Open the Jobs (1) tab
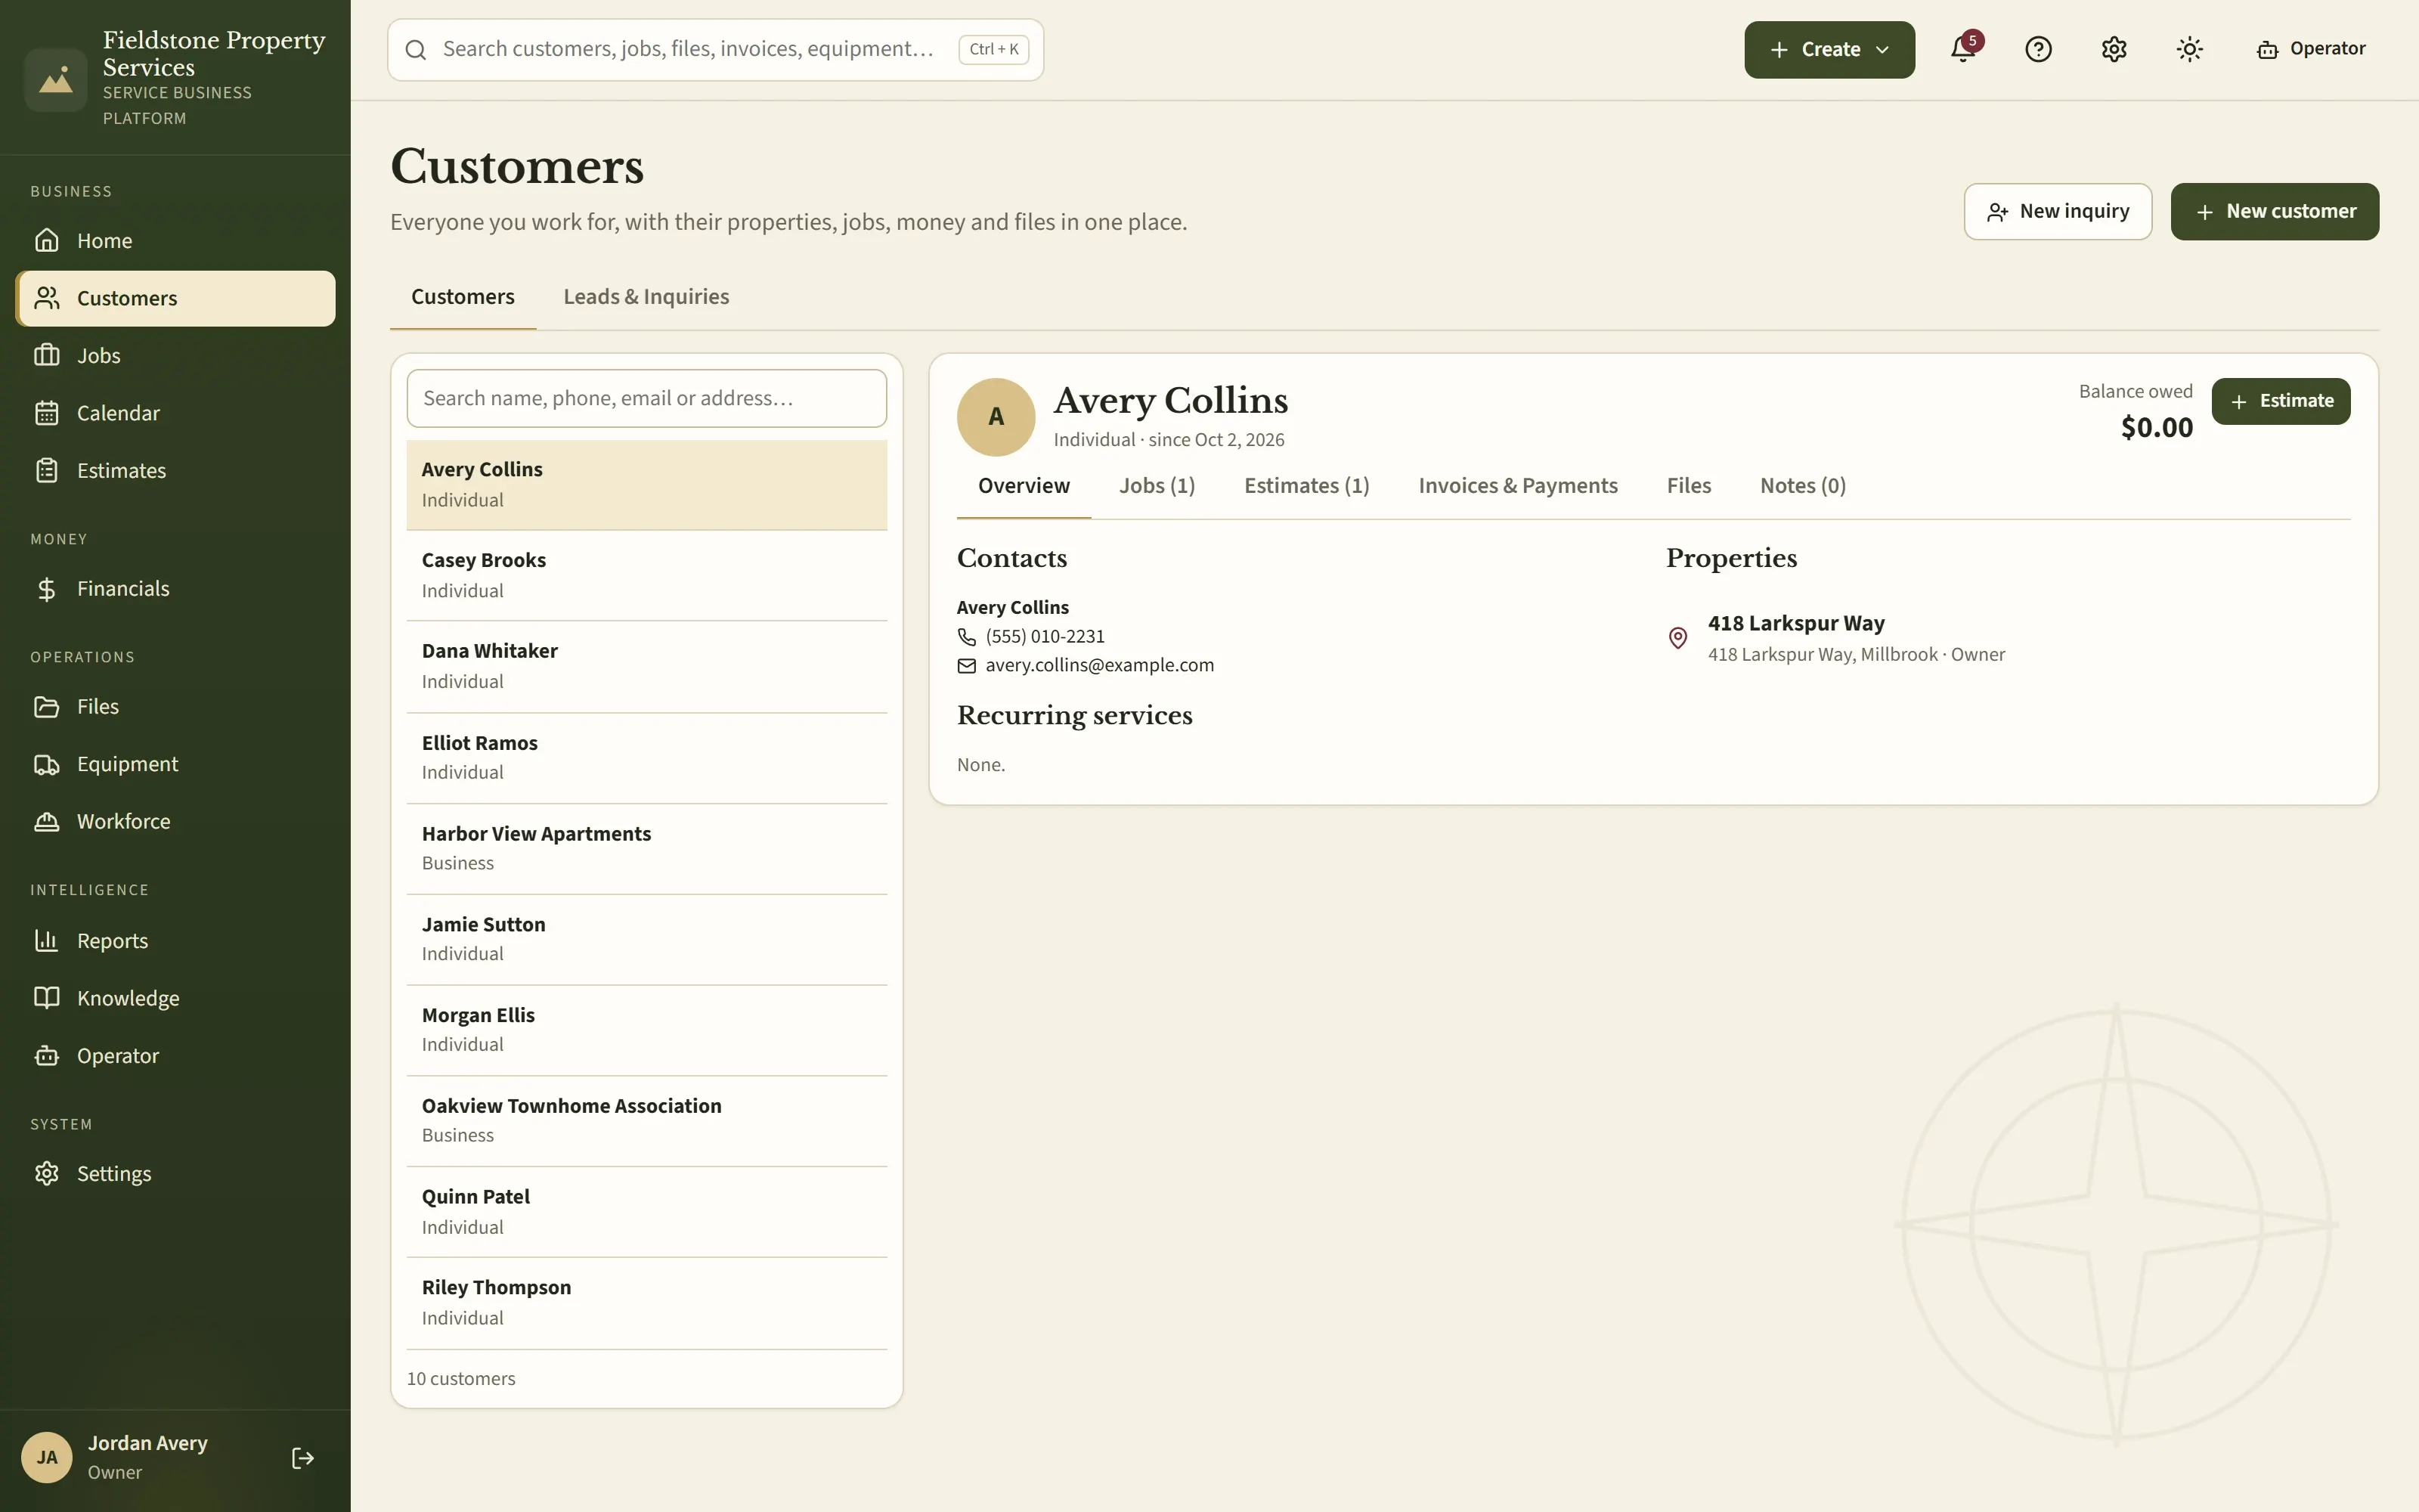 (1157, 486)
